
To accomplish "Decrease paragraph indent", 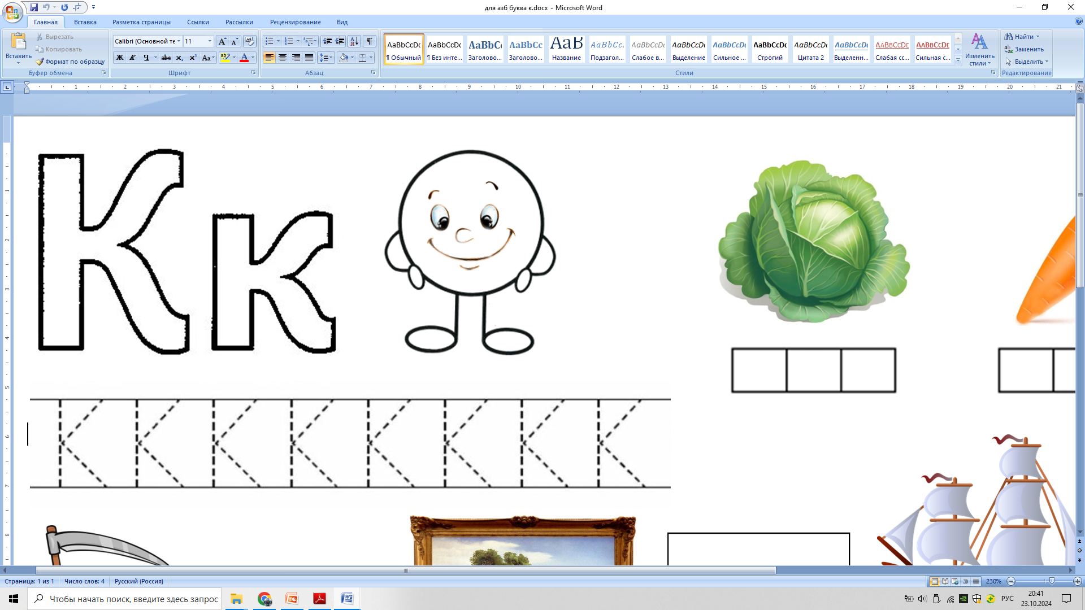I will [x=327, y=41].
